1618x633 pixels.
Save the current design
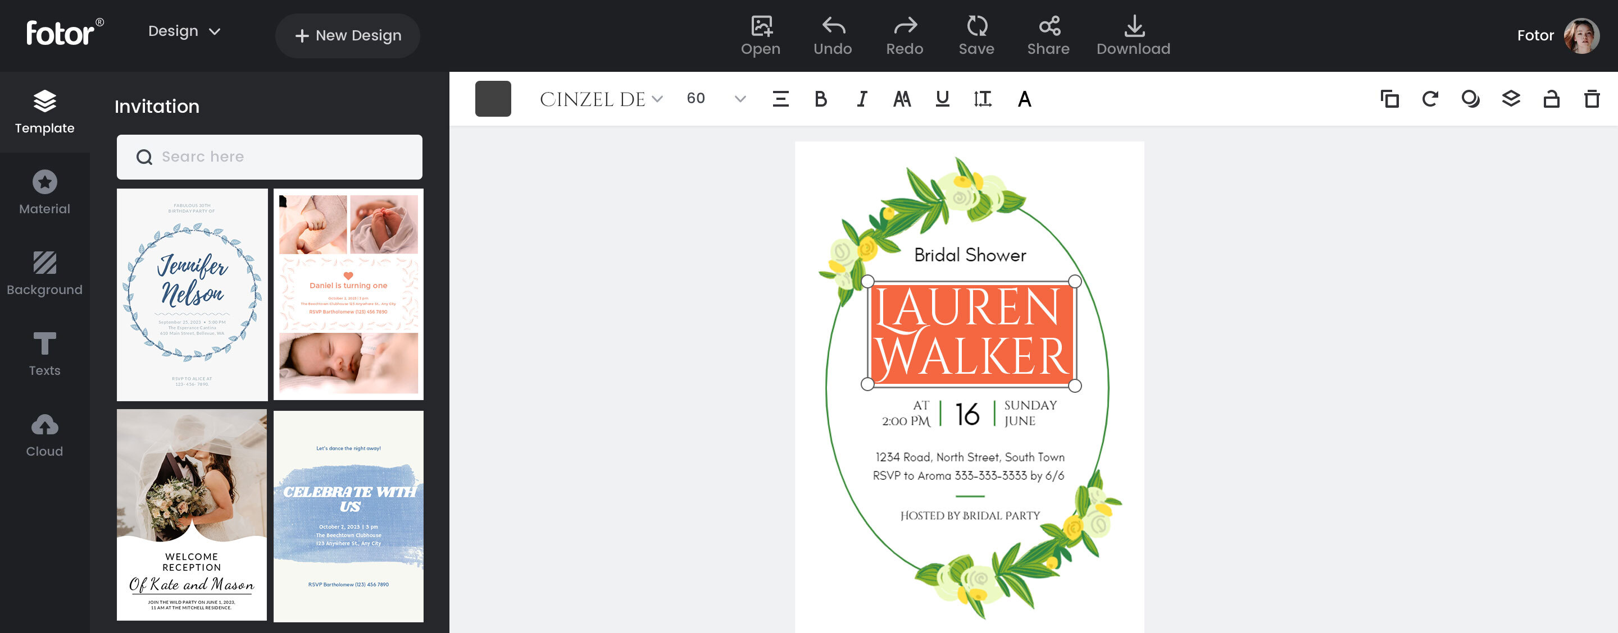pyautogui.click(x=976, y=35)
